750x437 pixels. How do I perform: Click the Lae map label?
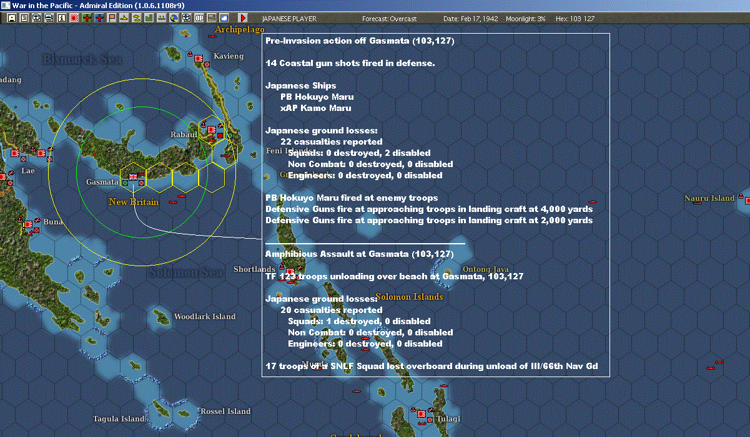pos(27,170)
